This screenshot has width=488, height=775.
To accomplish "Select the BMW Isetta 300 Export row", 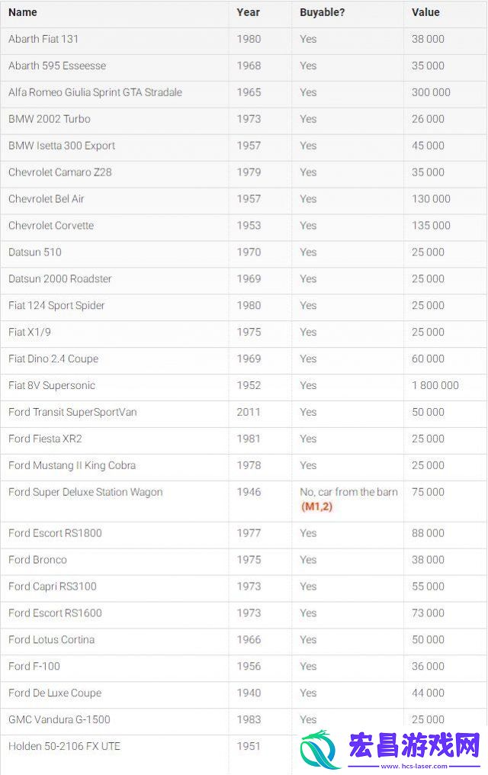I will point(244,146).
